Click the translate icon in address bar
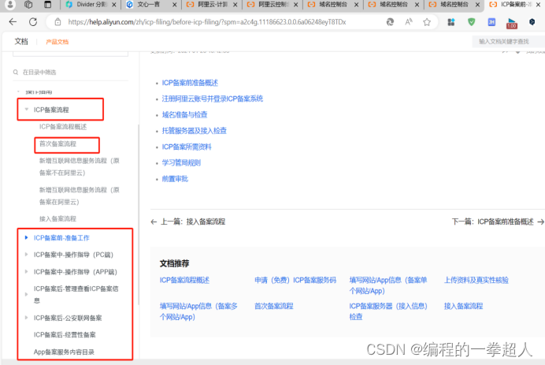Screen dimensions: 545x365 click(x=390, y=22)
